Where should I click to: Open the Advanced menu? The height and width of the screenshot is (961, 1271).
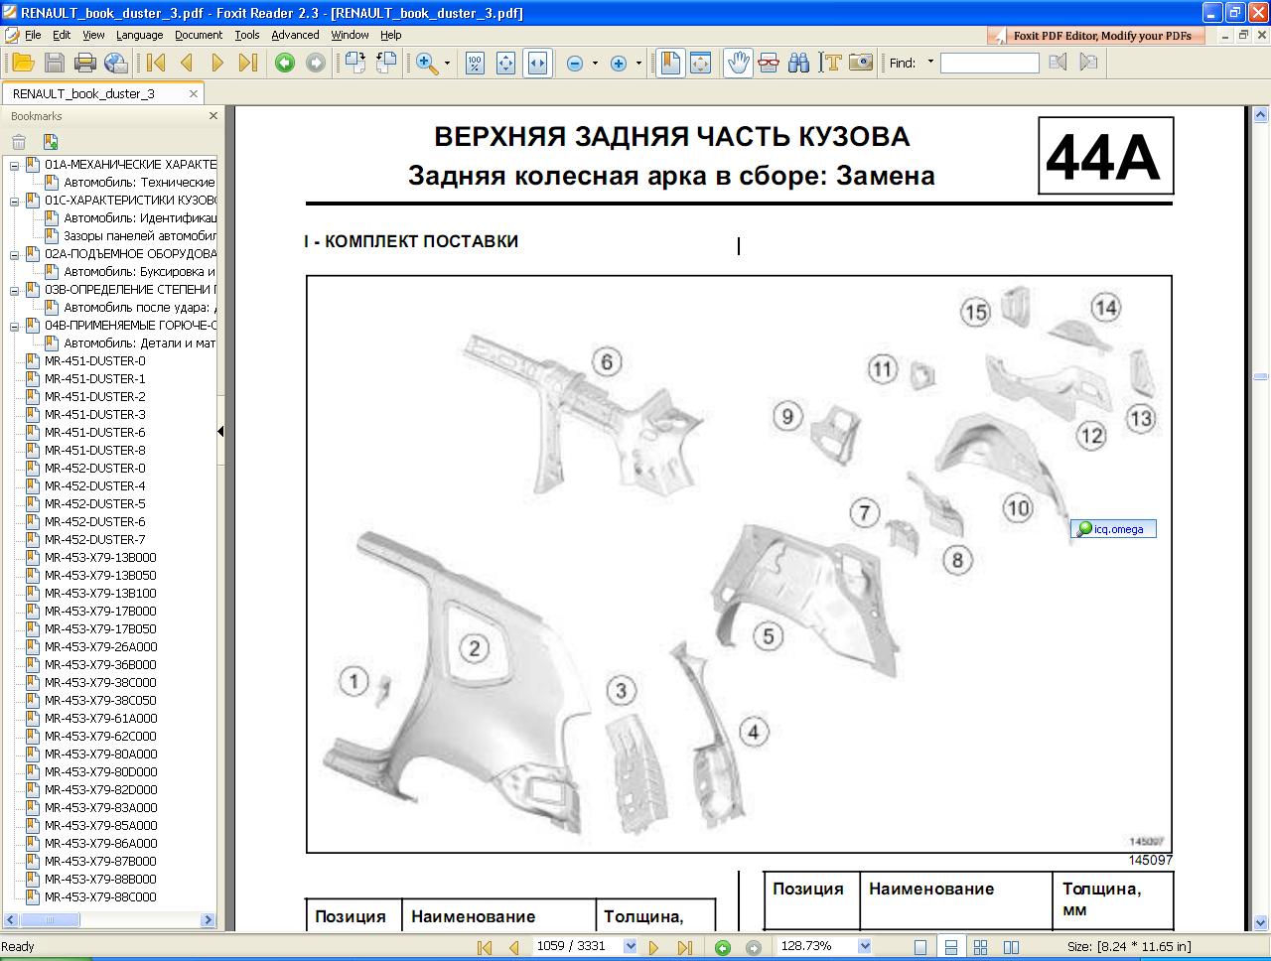tap(295, 35)
